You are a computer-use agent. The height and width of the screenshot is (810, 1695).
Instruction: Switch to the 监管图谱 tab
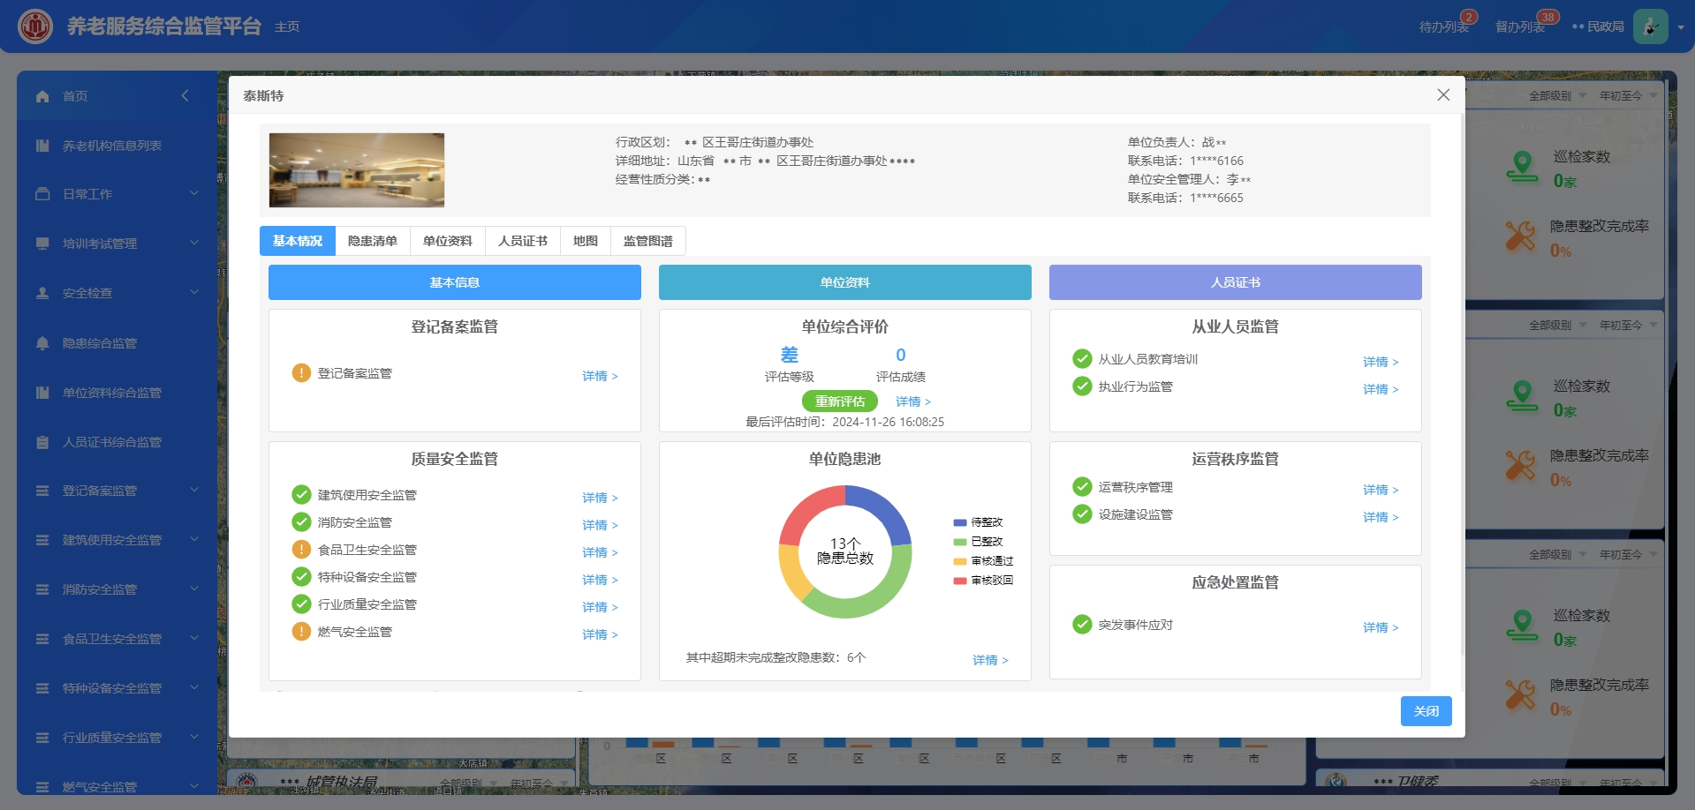[x=647, y=241]
